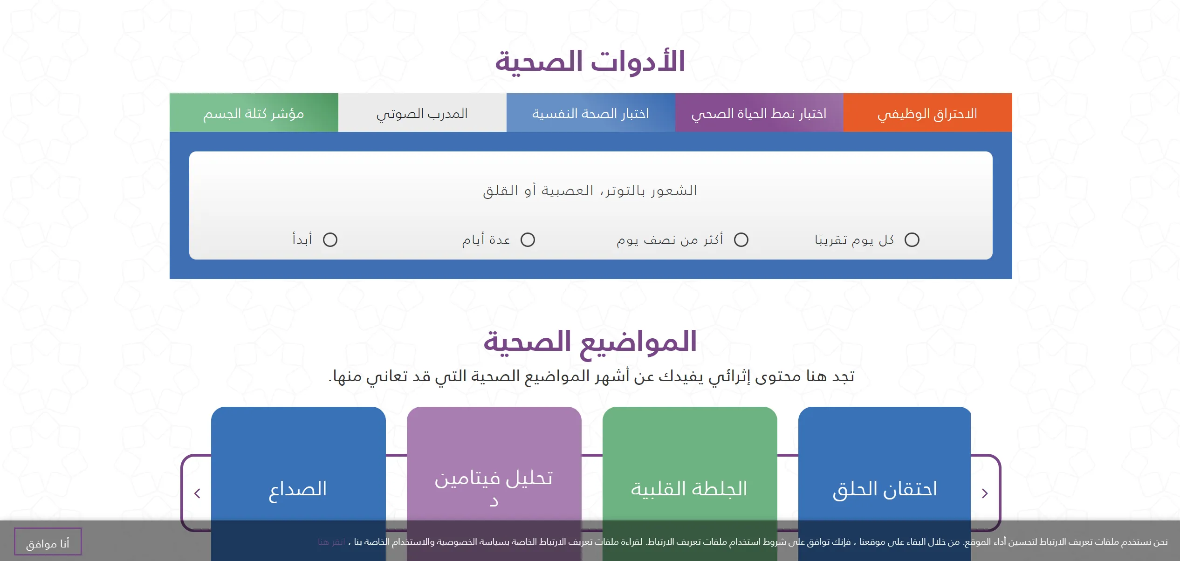
Task: Switch to 'مؤشر كتلة الجسم' tab
Action: click(x=254, y=113)
